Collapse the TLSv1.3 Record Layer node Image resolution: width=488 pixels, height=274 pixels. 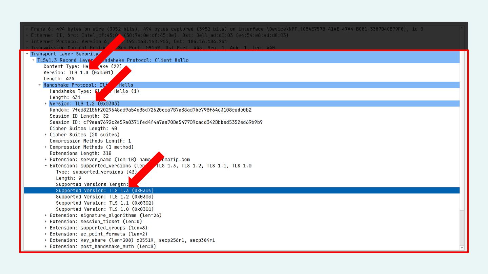point(33,60)
